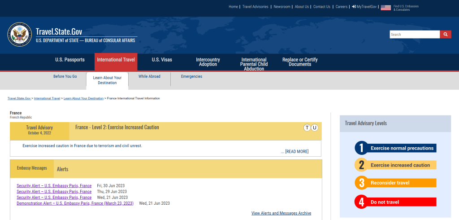This screenshot has height=220, width=459.
Task: Click the Travel.State.Gov site title
Action: (59, 32)
